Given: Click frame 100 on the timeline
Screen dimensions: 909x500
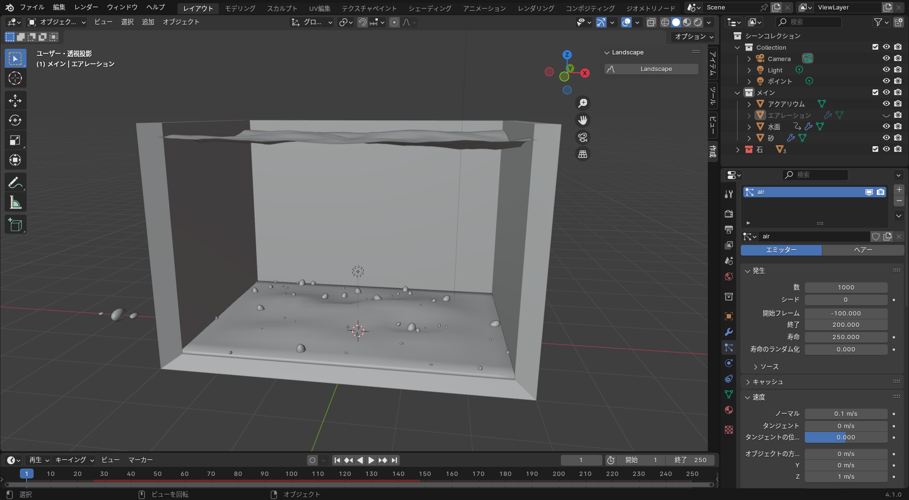Looking at the screenshot, I should point(291,474).
